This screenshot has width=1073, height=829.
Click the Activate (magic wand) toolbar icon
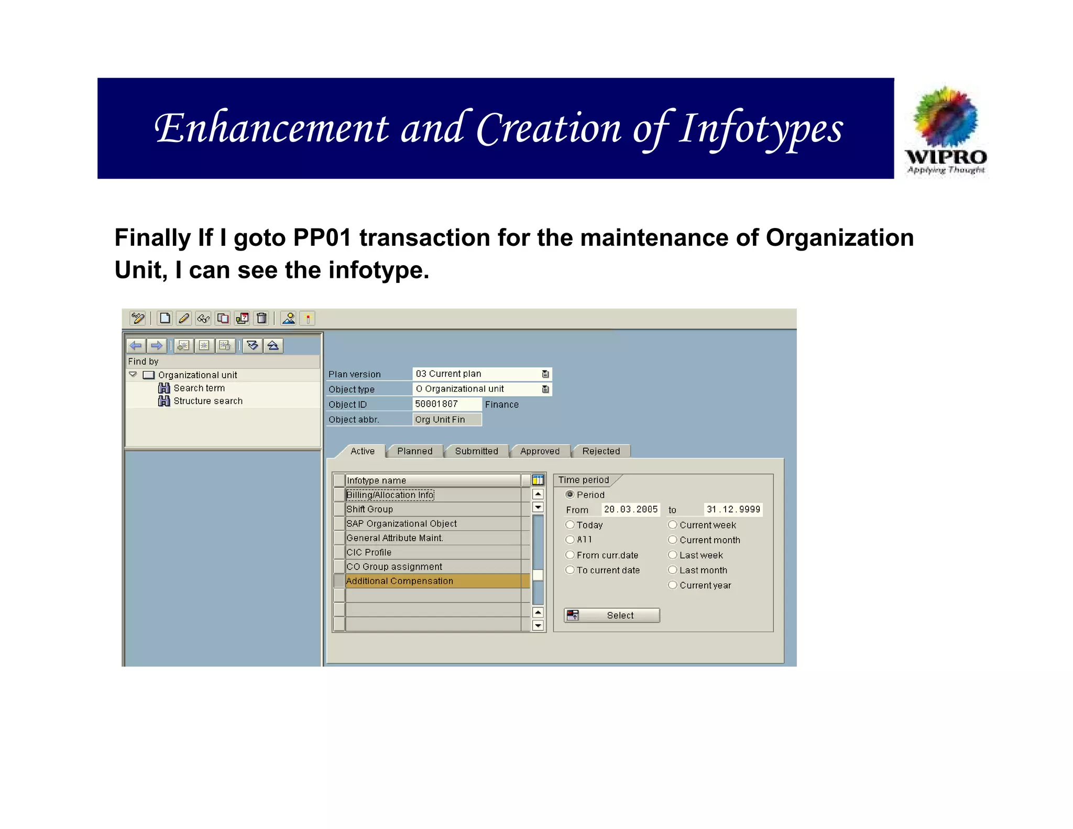click(138, 318)
